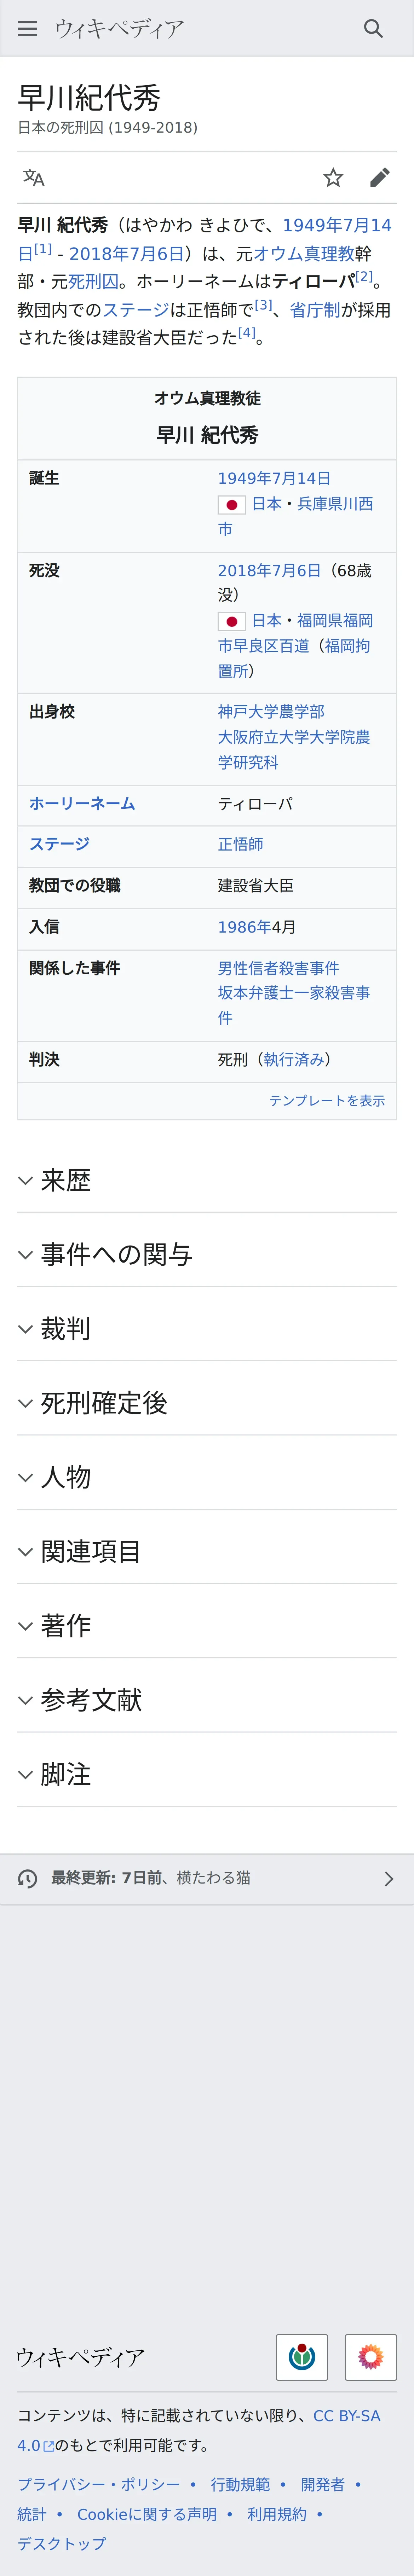
Task: Switch to デスクトップ view link
Action: pyautogui.click(x=61, y=2543)
